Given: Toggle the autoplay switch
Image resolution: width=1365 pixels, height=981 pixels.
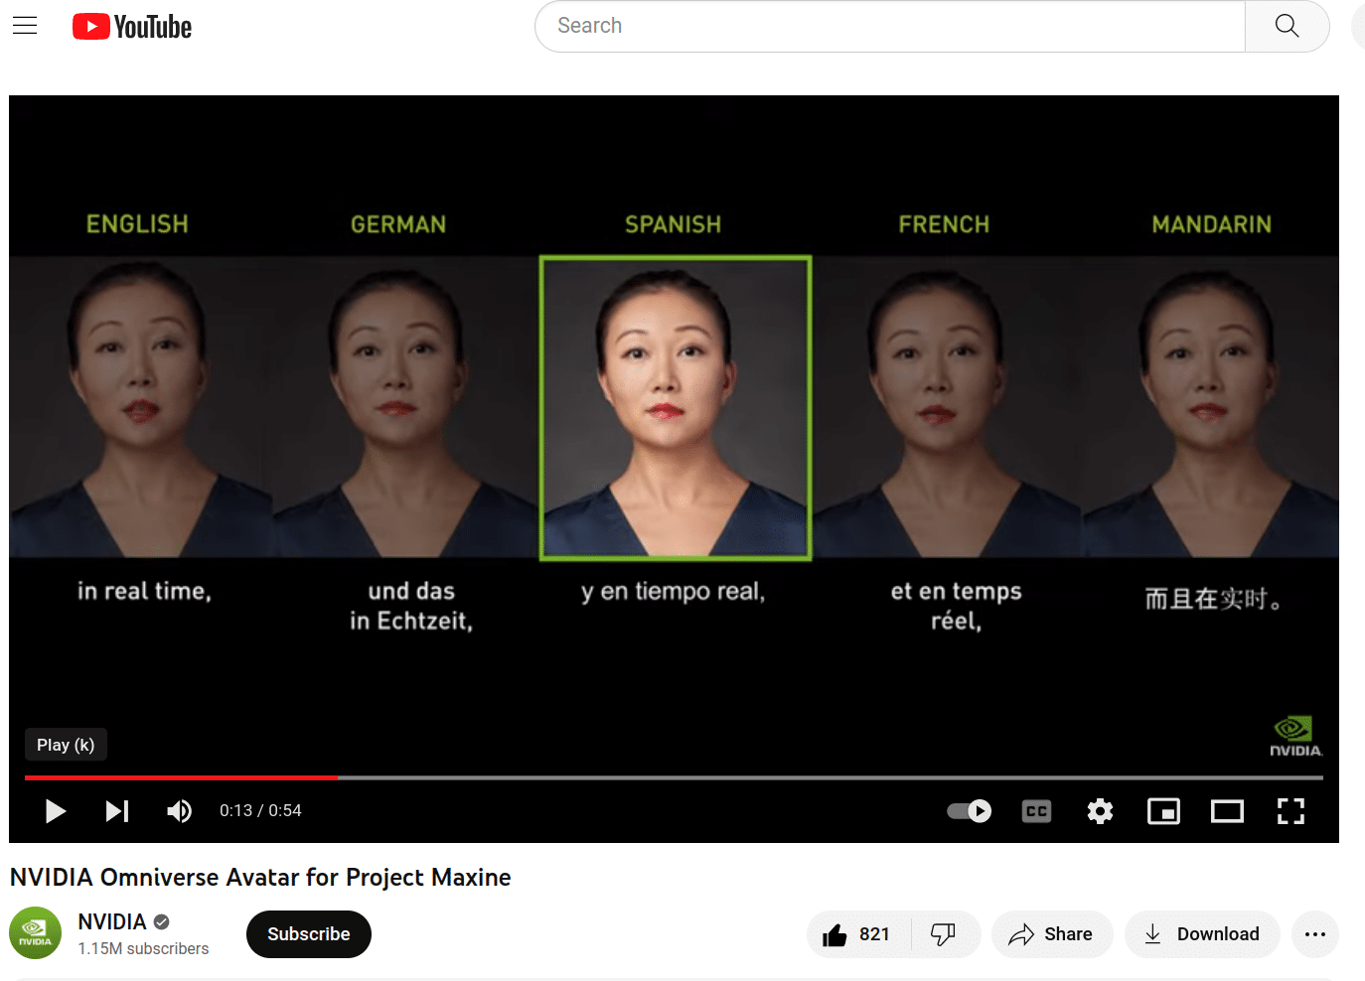Looking at the screenshot, I should pyautogui.click(x=969, y=811).
